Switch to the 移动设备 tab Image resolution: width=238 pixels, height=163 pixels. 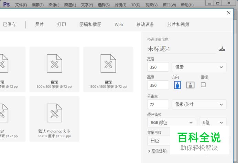tap(145, 24)
